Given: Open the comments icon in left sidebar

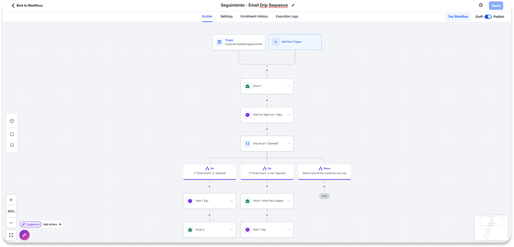Looking at the screenshot, I should coord(12,134).
